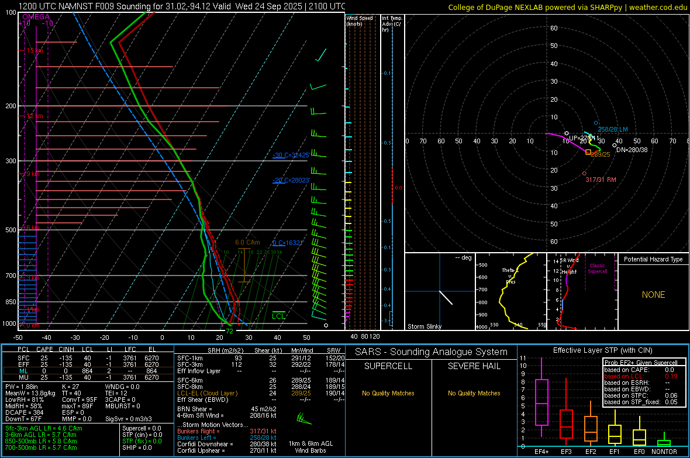
Task: Click the 12 km height marker
Action: click(34, 116)
